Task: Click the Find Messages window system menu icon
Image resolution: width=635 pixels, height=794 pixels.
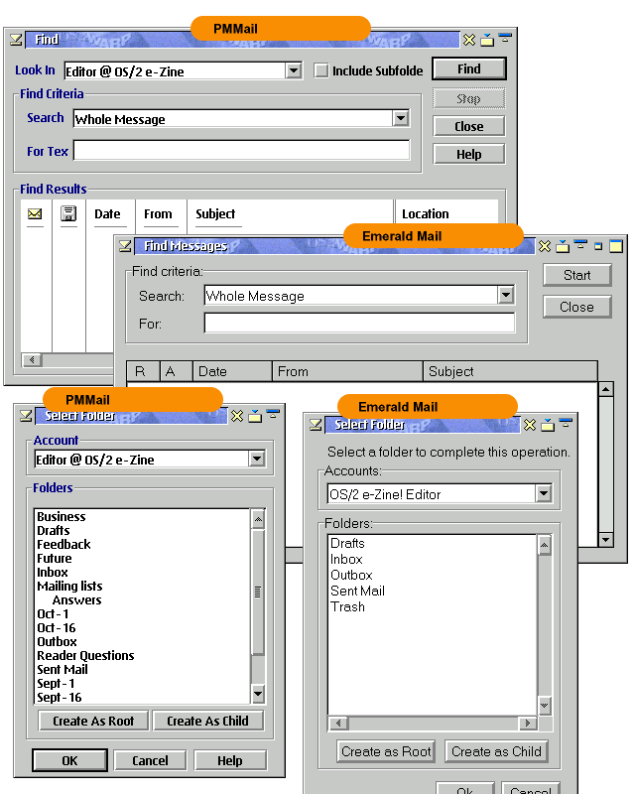Action: point(125,246)
